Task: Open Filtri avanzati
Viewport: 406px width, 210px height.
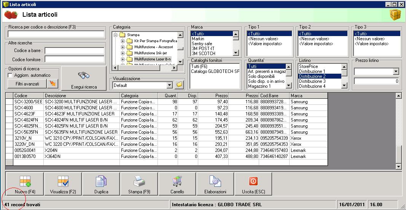Action: tap(27, 84)
